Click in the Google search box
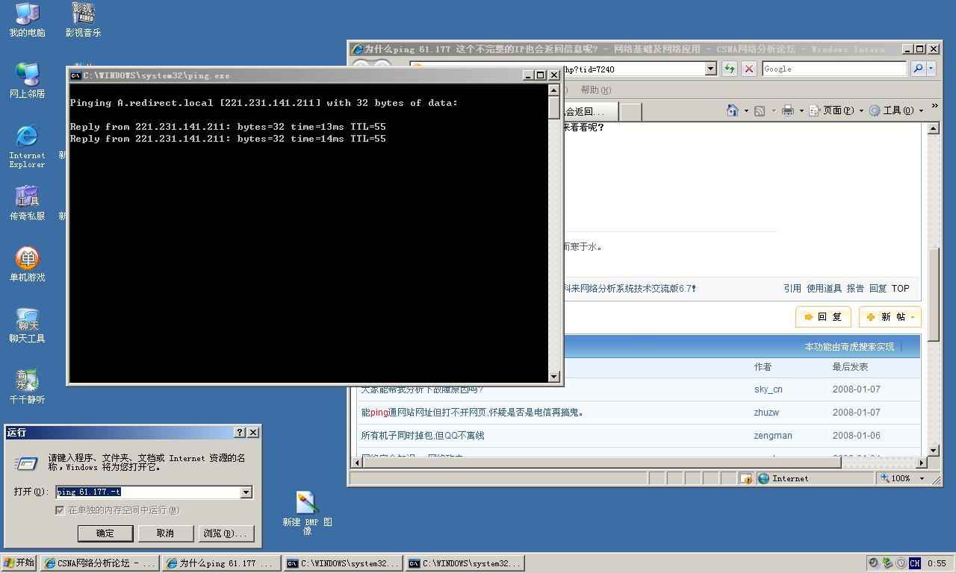This screenshot has width=956, height=573. click(833, 69)
